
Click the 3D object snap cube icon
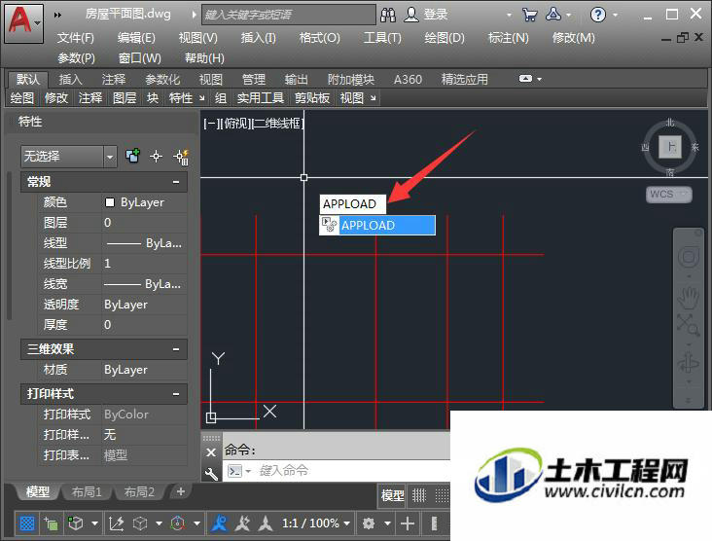75,523
